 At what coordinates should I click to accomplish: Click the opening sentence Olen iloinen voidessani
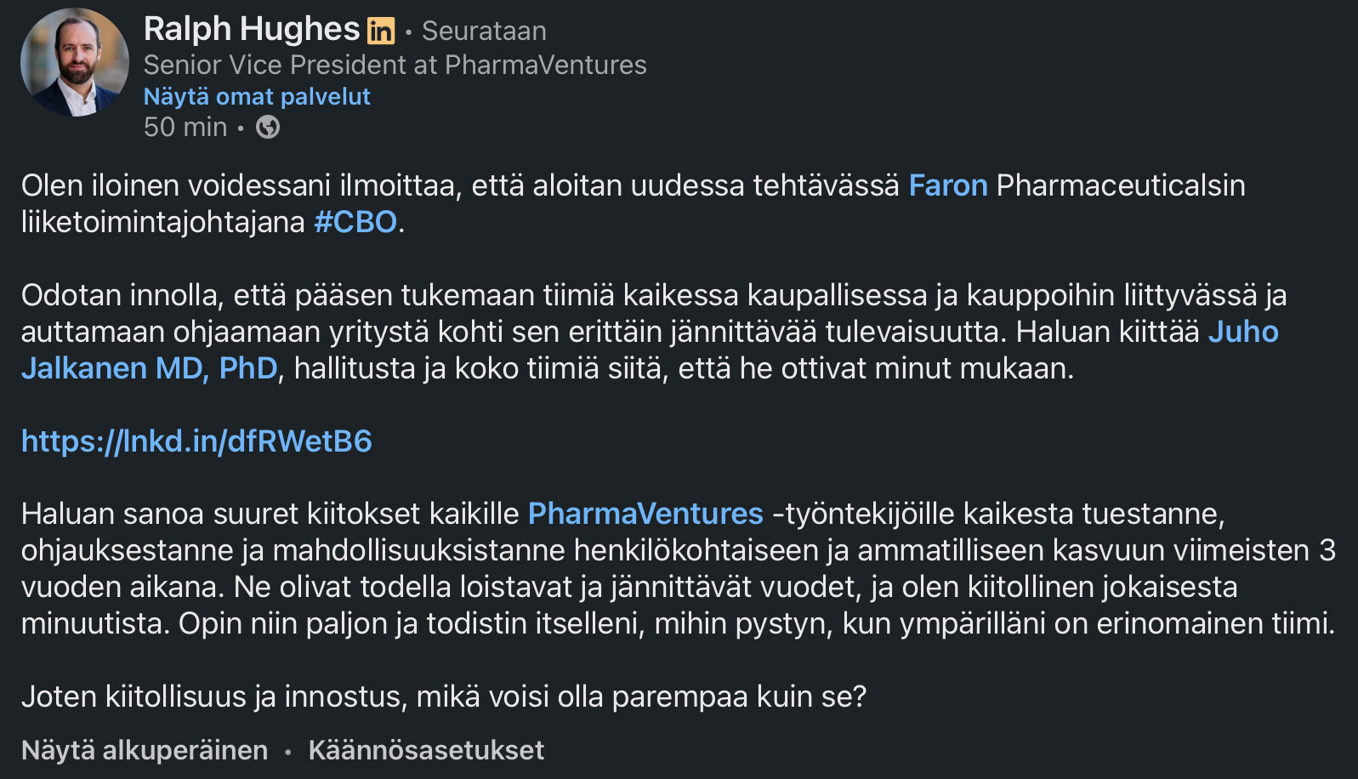pos(634,203)
